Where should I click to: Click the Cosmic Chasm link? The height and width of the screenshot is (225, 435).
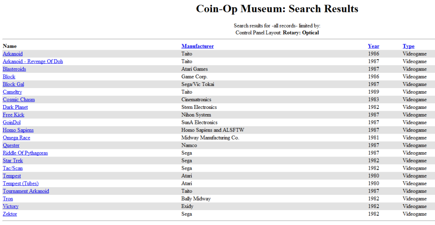tap(19, 100)
